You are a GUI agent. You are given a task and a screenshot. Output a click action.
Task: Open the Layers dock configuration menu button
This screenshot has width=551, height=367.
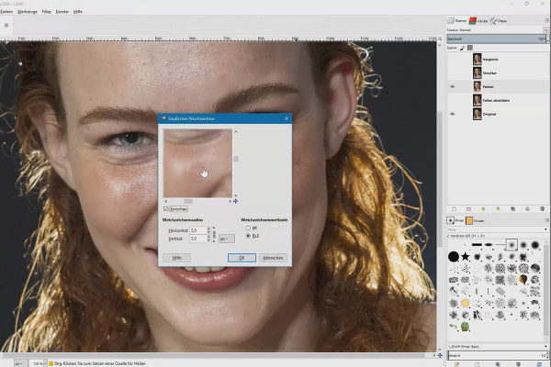[x=546, y=21]
